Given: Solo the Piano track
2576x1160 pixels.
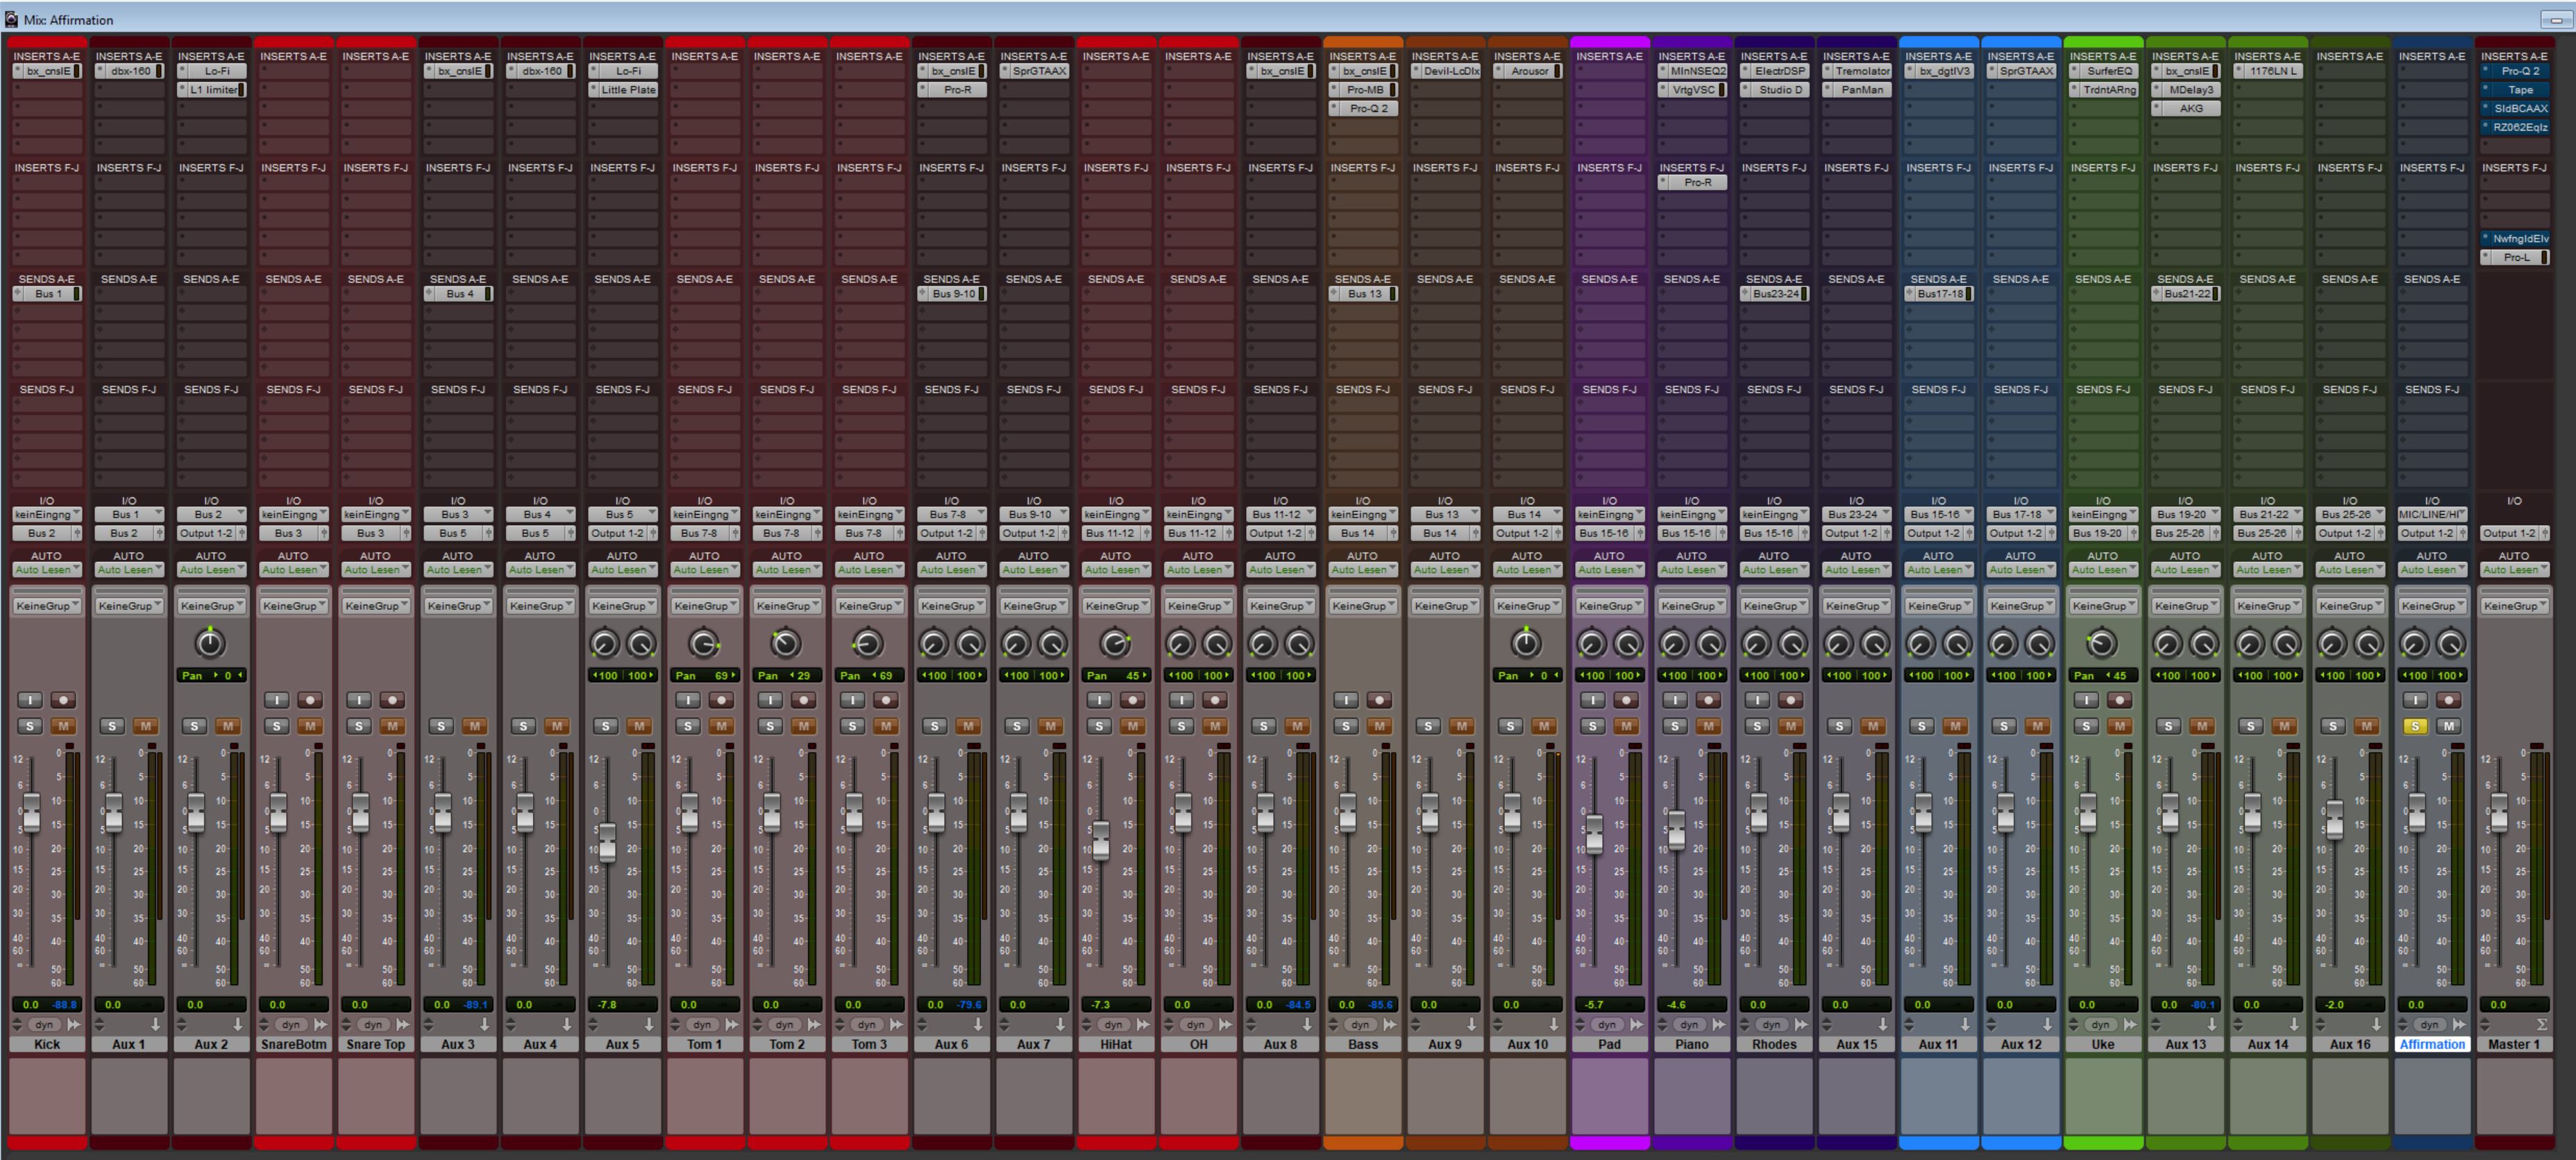Looking at the screenshot, I should coord(1675,726).
